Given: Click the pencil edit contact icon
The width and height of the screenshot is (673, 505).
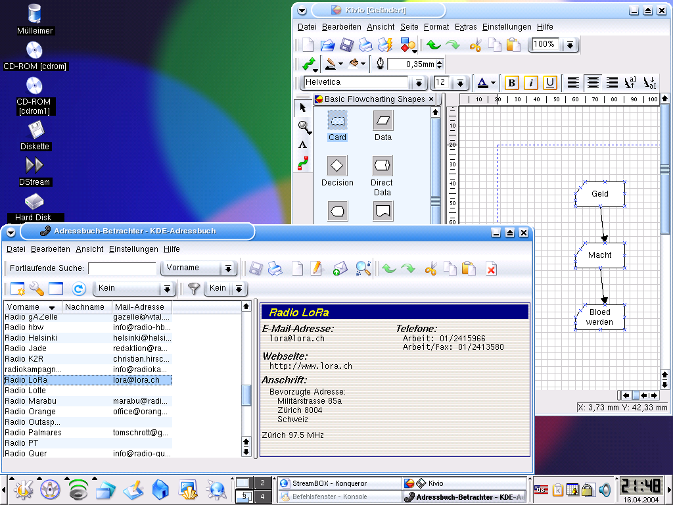Looking at the screenshot, I should coord(316,268).
